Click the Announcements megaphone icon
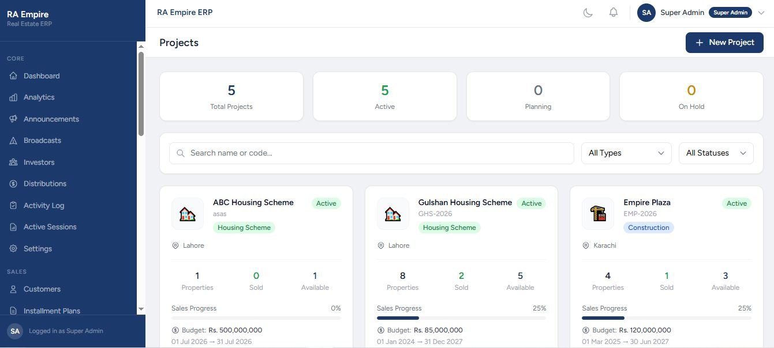This screenshot has height=348, width=774. 13,119
